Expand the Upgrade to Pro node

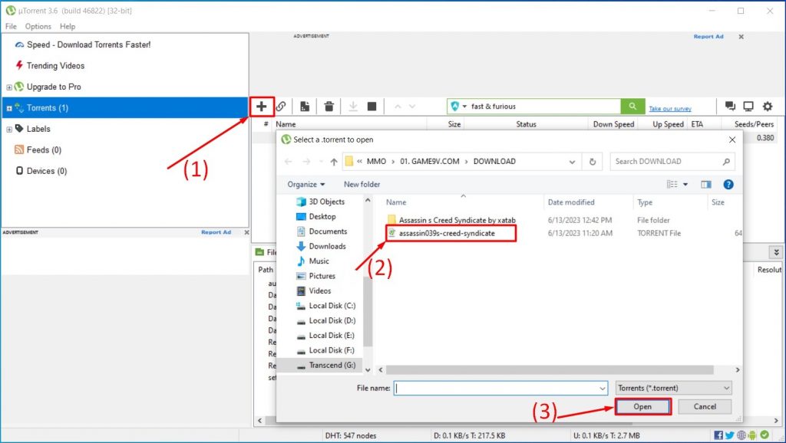pos(9,87)
